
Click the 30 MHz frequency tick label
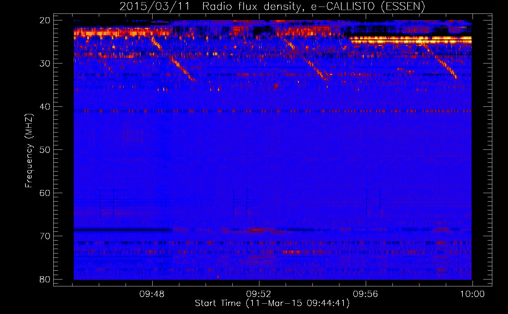(x=45, y=63)
